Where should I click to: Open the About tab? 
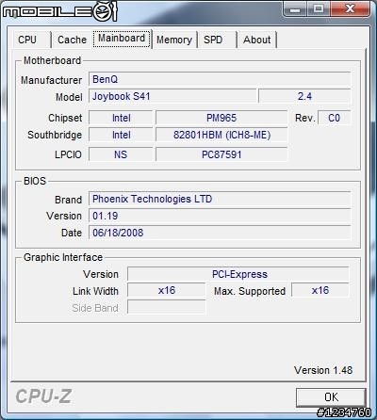pyautogui.click(x=257, y=40)
